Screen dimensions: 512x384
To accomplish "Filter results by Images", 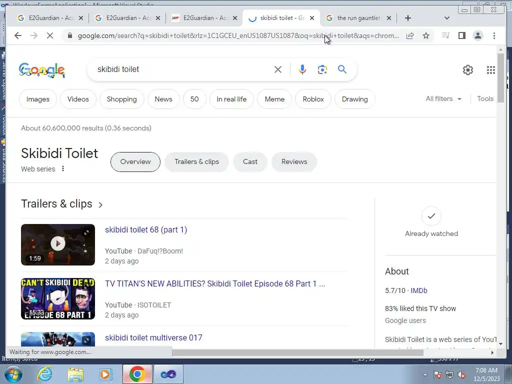I will [38, 99].
